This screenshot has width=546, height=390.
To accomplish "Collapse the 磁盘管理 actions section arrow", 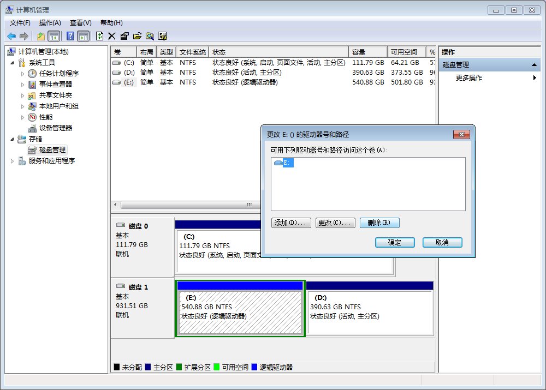I will [x=534, y=65].
